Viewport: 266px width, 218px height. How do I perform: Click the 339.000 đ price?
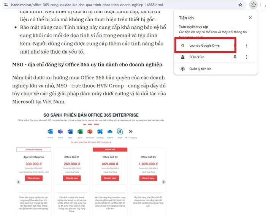[x=33, y=164]
